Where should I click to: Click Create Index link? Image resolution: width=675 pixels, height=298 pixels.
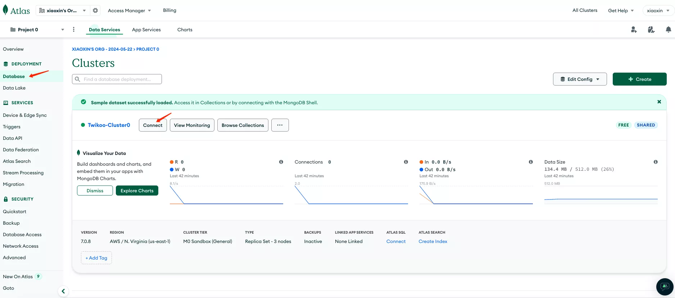[x=433, y=241]
